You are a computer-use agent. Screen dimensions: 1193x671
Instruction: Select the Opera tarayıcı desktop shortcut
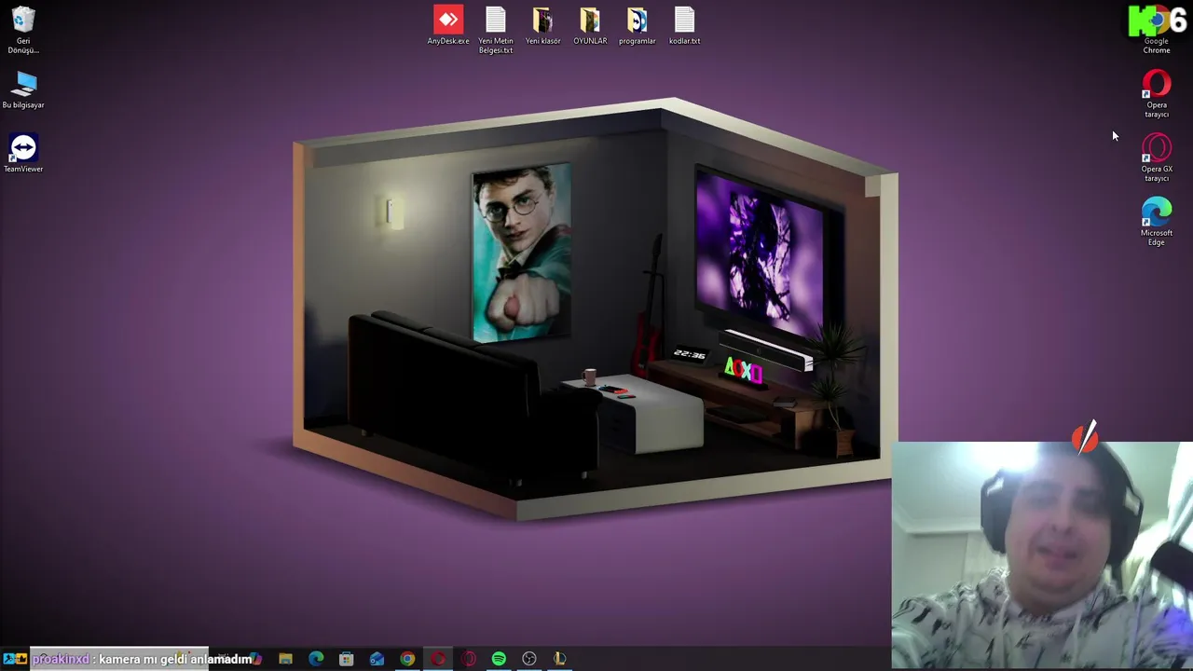point(1157,94)
